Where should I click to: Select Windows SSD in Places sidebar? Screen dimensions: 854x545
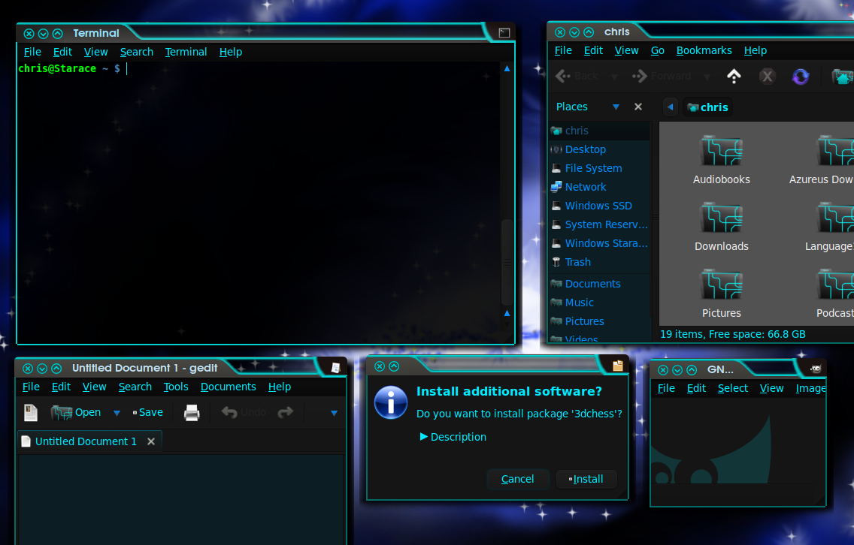point(599,206)
